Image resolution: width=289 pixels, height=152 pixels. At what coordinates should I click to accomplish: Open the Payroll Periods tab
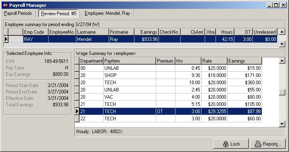coord(18,13)
